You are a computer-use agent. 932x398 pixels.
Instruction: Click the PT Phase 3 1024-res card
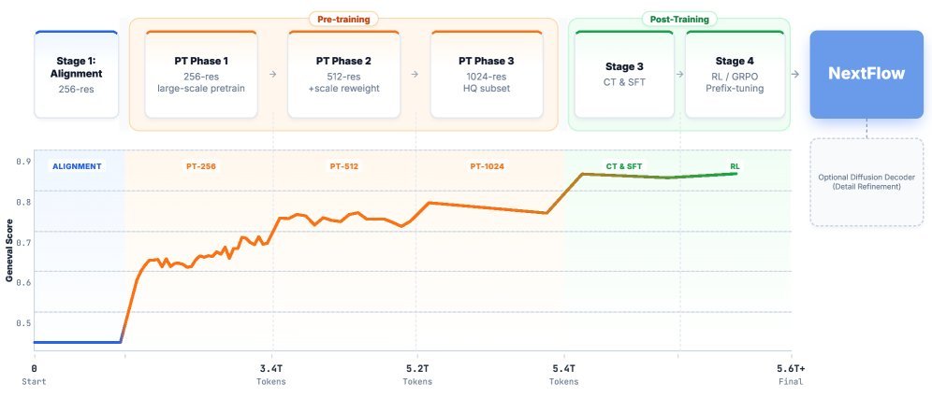click(487, 75)
